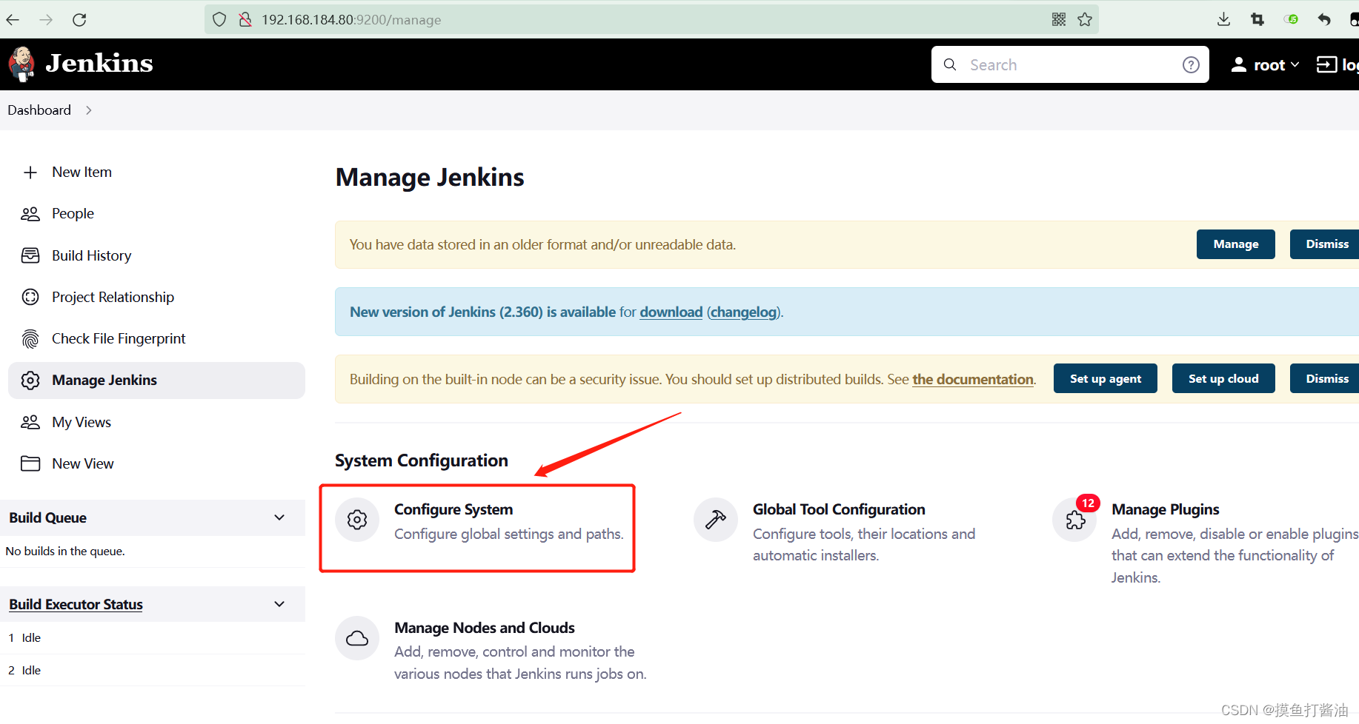
Task: Click the red 12 plugin updates badge
Action: tap(1088, 503)
